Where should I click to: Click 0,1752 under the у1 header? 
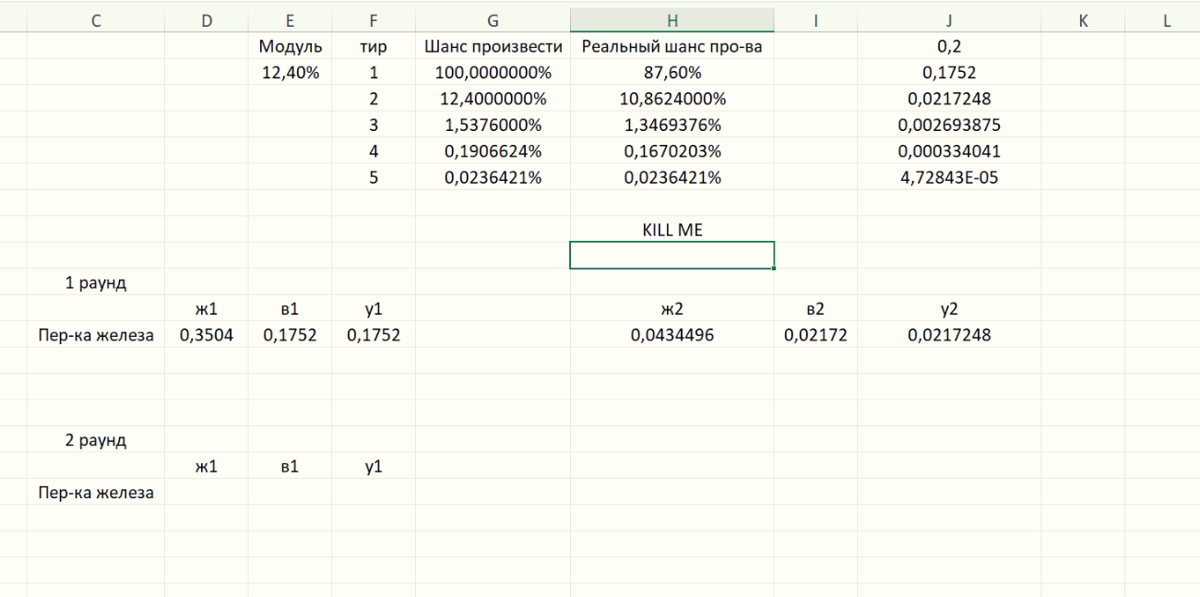[374, 335]
